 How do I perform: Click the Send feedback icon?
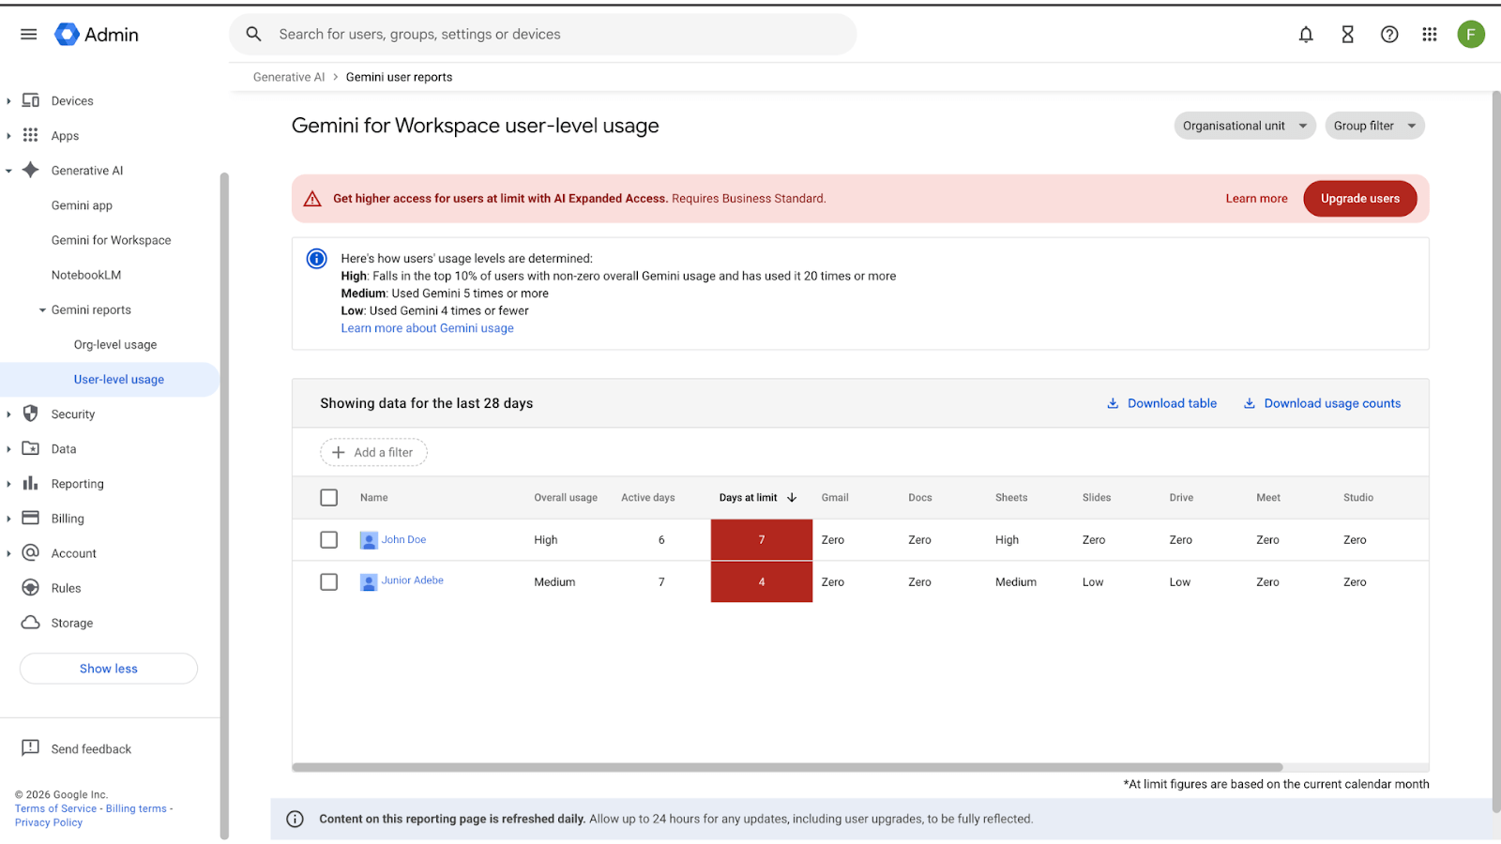[x=31, y=748]
